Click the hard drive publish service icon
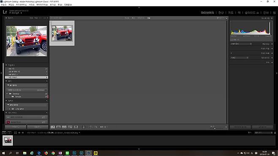 [x=8, y=117]
